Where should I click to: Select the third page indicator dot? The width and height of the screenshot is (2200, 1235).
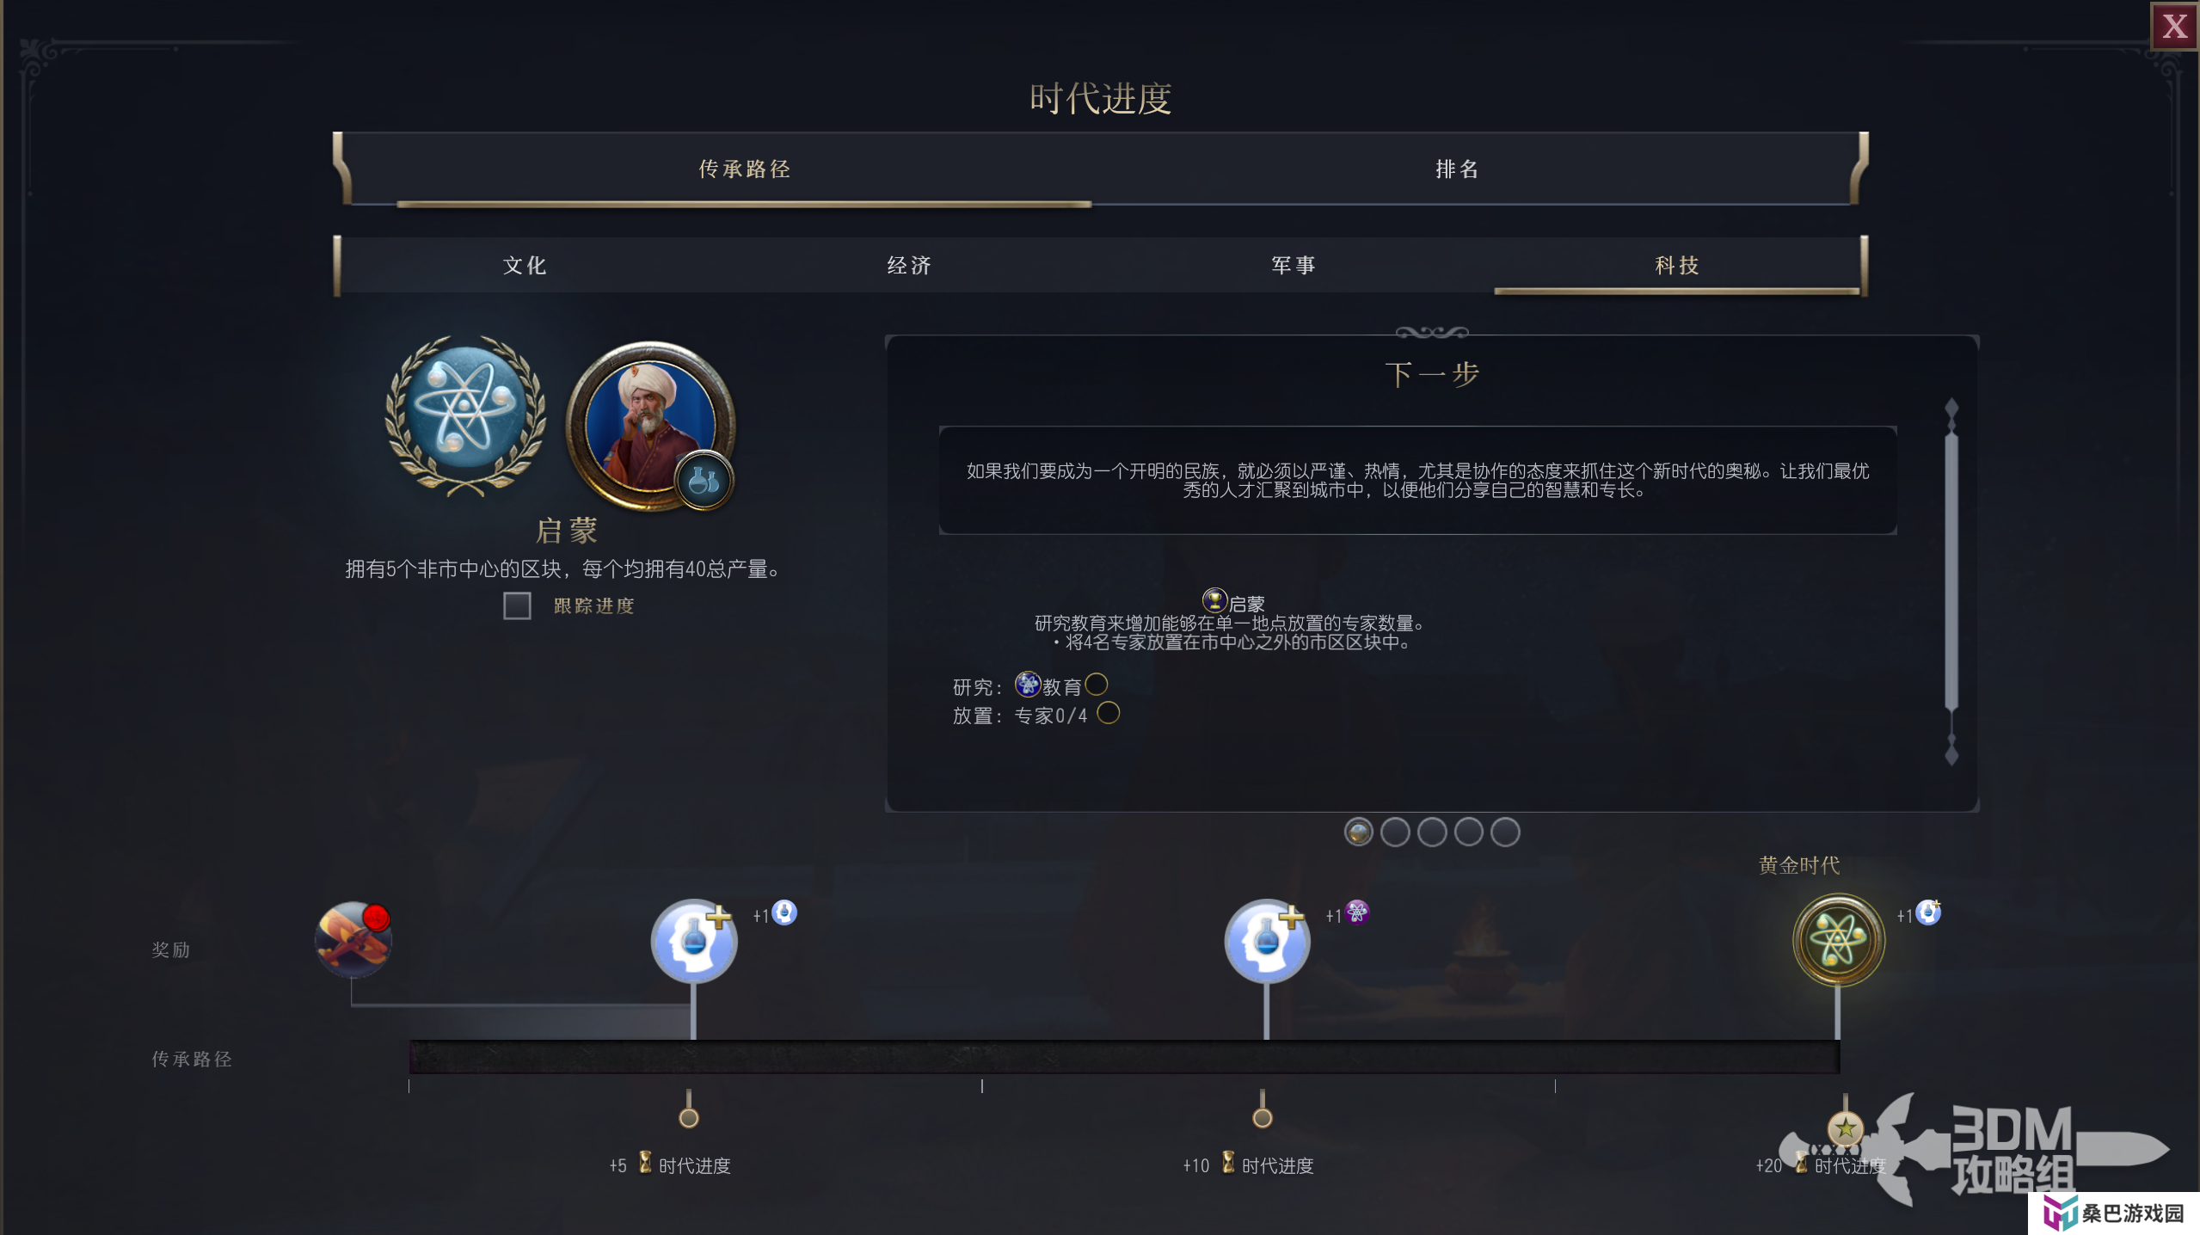pyautogui.click(x=1431, y=832)
